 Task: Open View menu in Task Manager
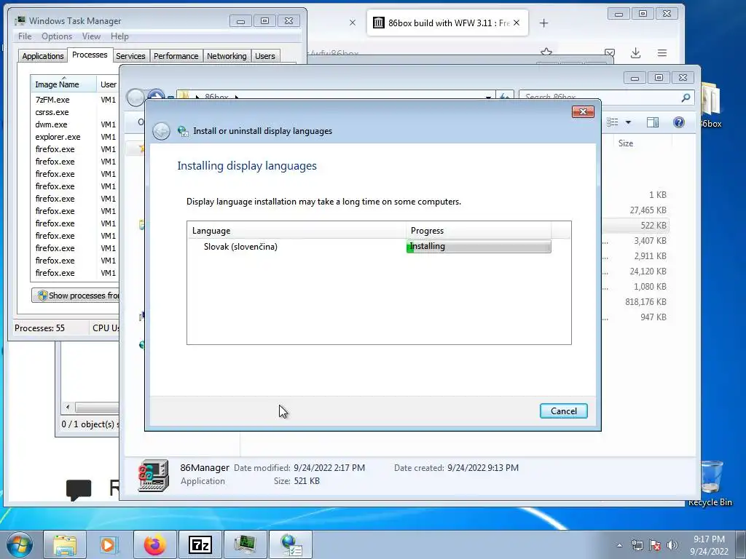coord(91,36)
